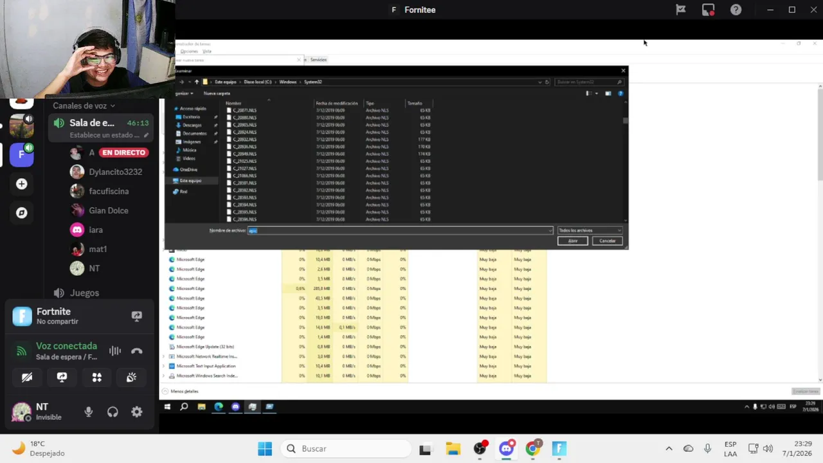Open File Explorer from Windows taskbar
Viewport: 823px width, 463px height.
(x=453, y=449)
